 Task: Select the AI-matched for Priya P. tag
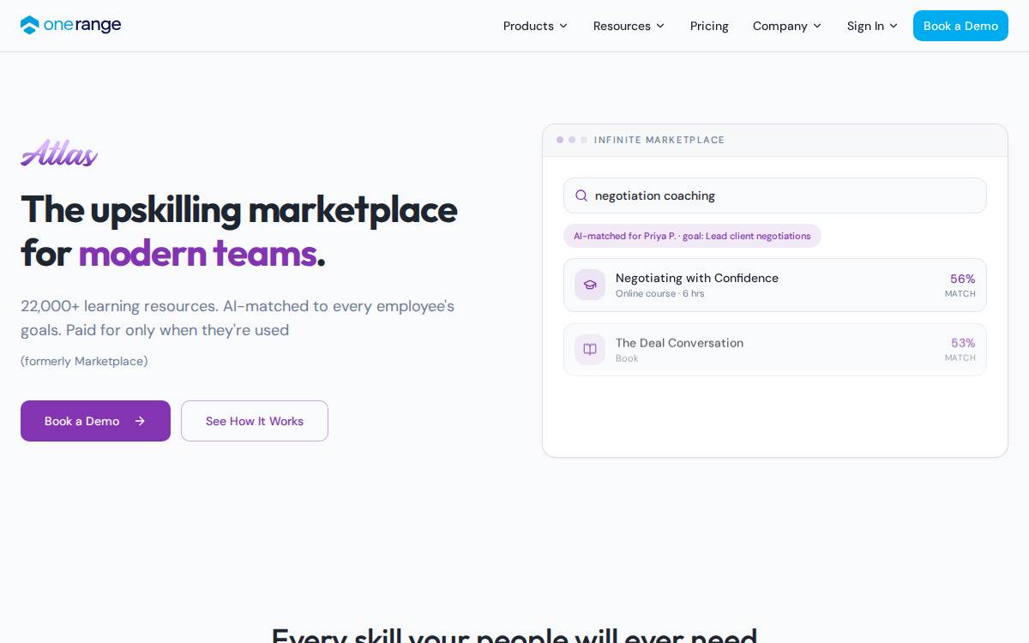click(692, 236)
